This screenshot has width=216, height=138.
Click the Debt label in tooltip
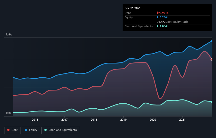pyautogui.click(x=128, y=13)
